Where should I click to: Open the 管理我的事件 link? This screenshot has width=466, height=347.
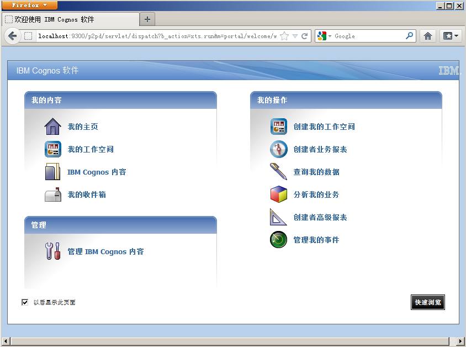(316, 240)
